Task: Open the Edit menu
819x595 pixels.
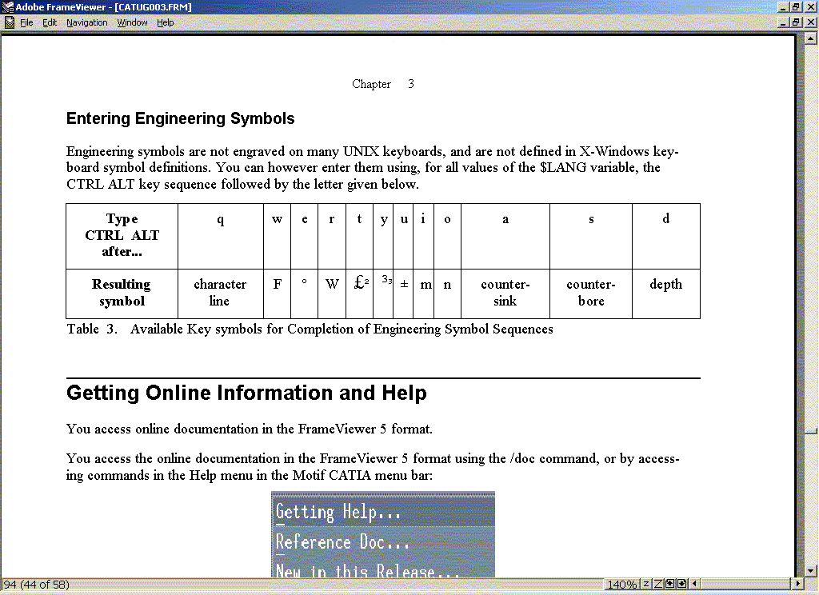Action: point(50,22)
